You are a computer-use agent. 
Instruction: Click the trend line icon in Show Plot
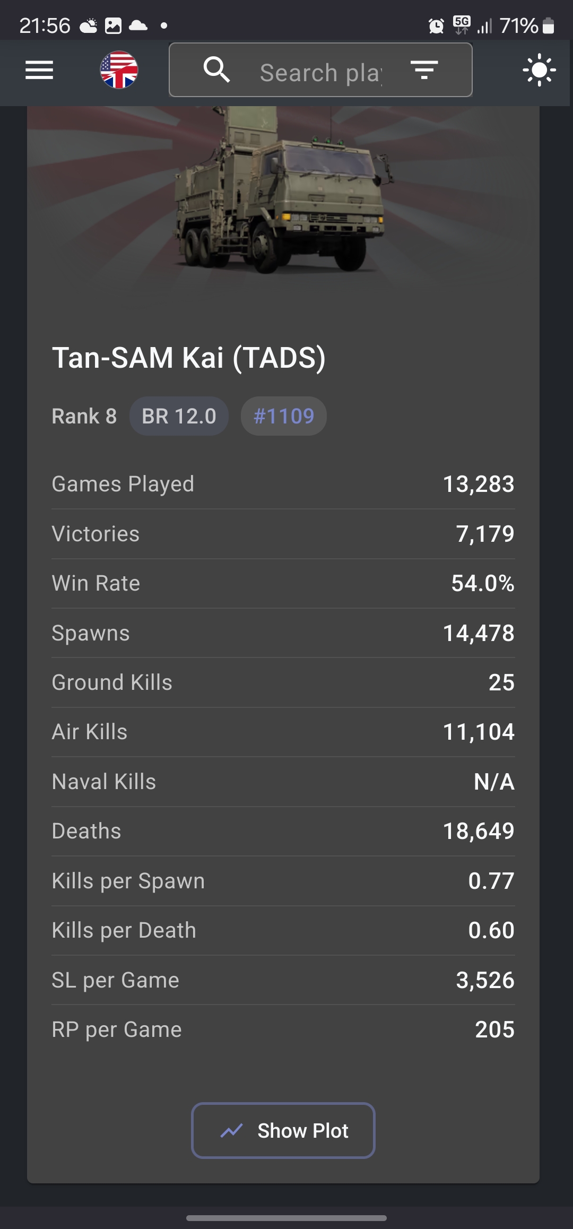[231, 1131]
